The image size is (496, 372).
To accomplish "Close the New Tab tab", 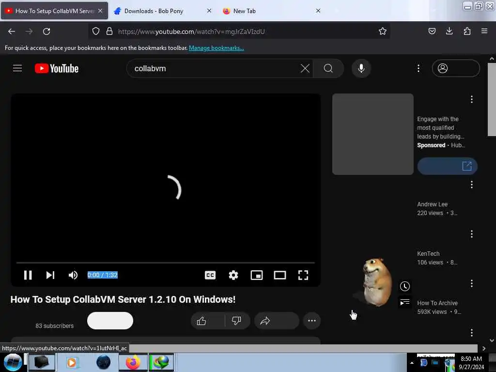I will point(318,11).
